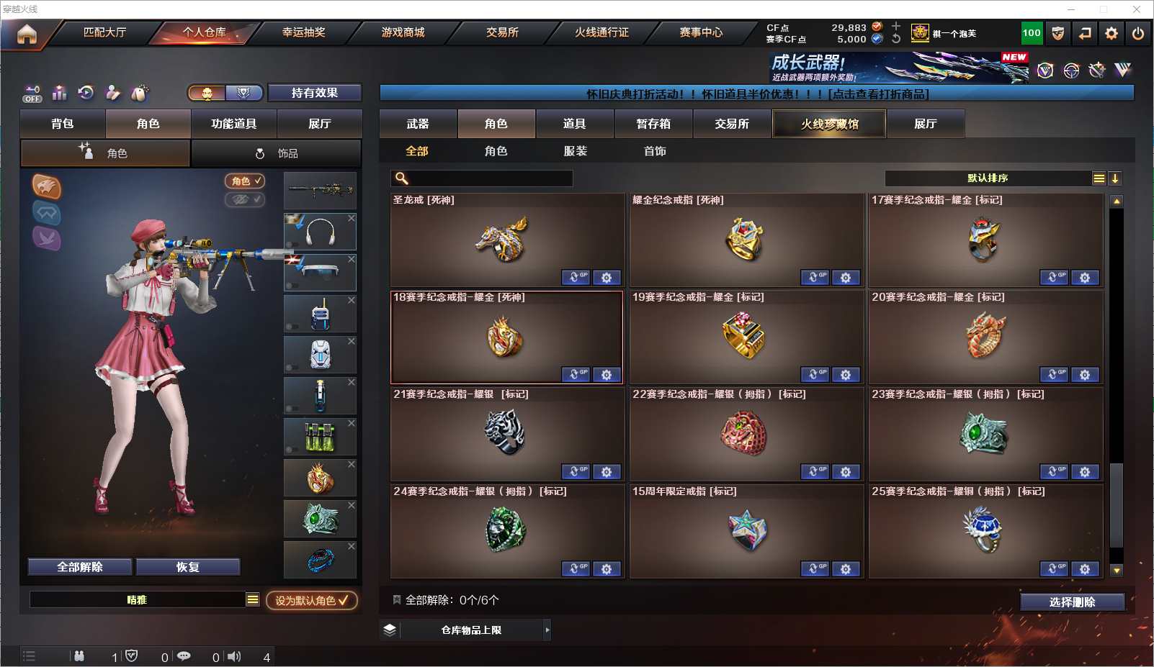The image size is (1154, 667).
Task: Click the item list scrollbar down arrow
Action: pyautogui.click(x=1117, y=571)
